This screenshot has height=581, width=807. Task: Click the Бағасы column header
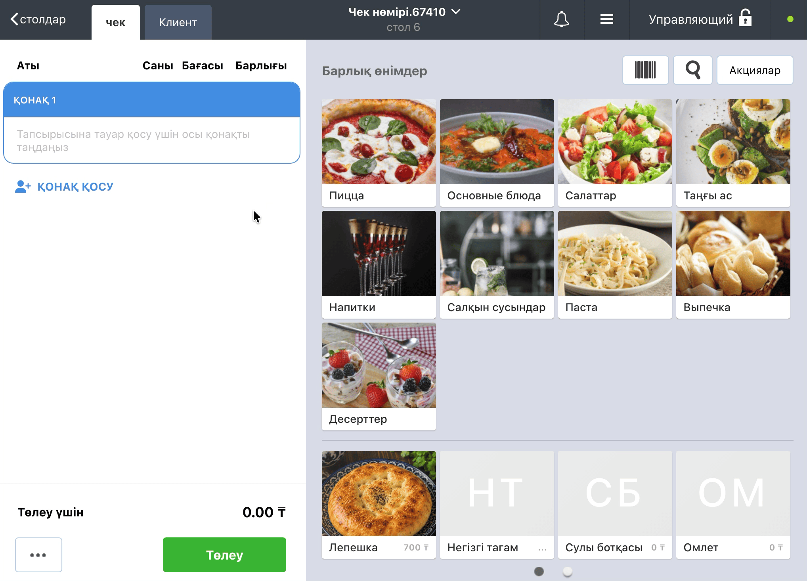coord(202,66)
